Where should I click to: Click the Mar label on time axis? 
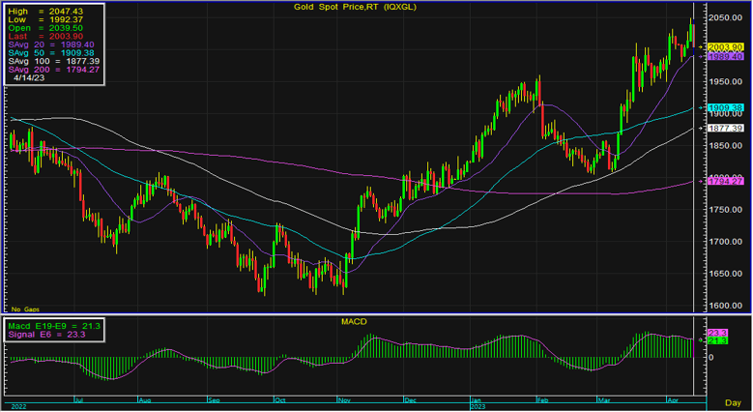tap(603, 400)
